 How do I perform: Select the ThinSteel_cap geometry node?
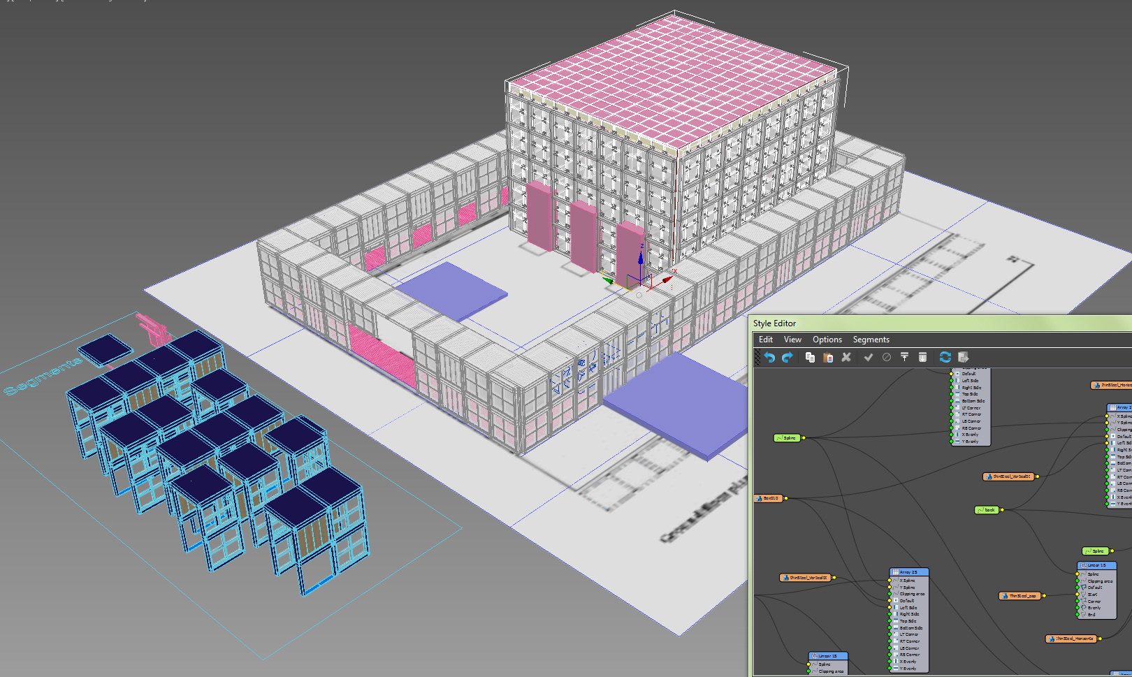tap(1020, 596)
